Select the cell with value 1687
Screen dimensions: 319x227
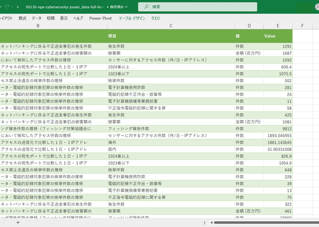click(x=278, y=53)
